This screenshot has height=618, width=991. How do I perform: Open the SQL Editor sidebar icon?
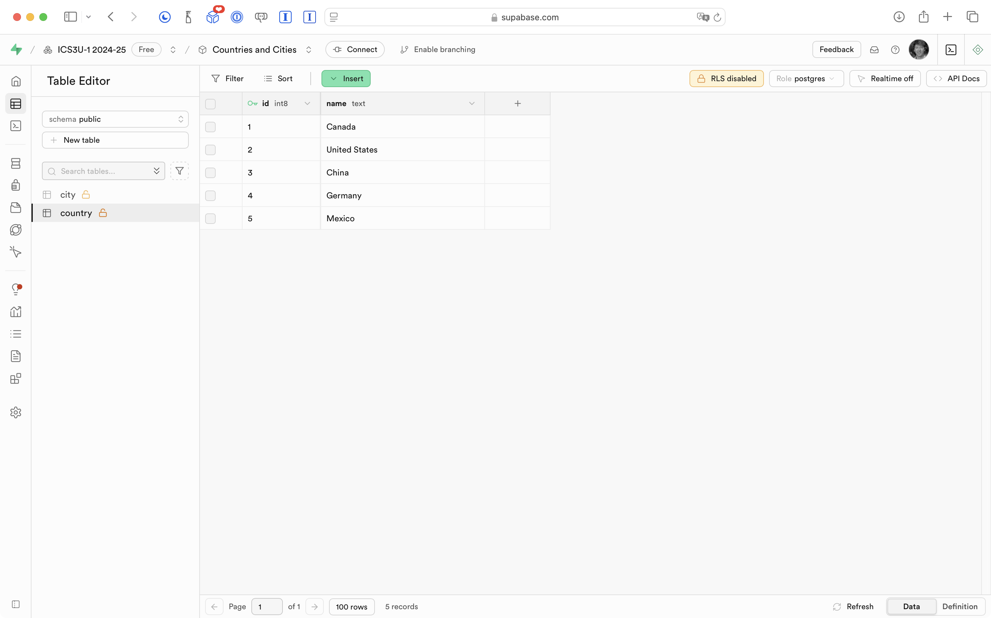(15, 126)
